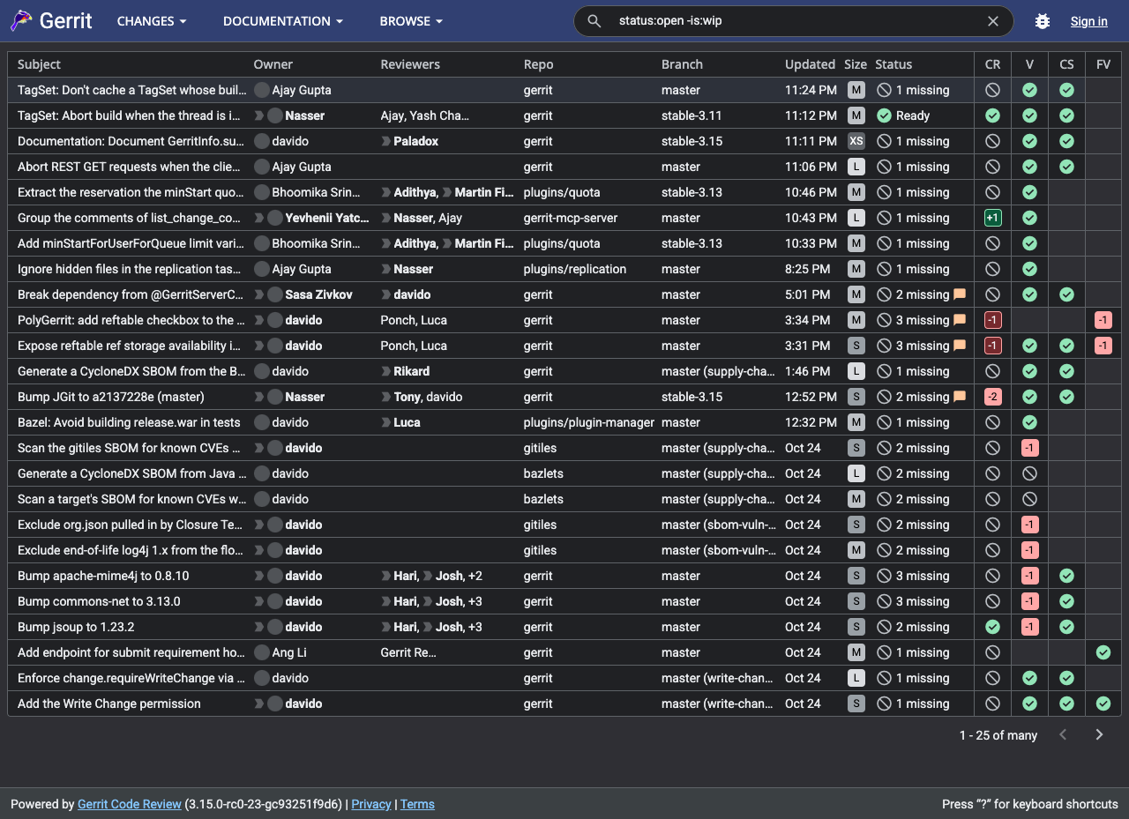1129x819 pixels.
Task: Open the Gerrit Code Review footer link
Action: 130,804
